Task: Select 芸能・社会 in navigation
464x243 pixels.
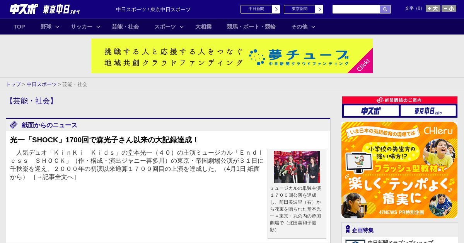Action: [x=125, y=27]
